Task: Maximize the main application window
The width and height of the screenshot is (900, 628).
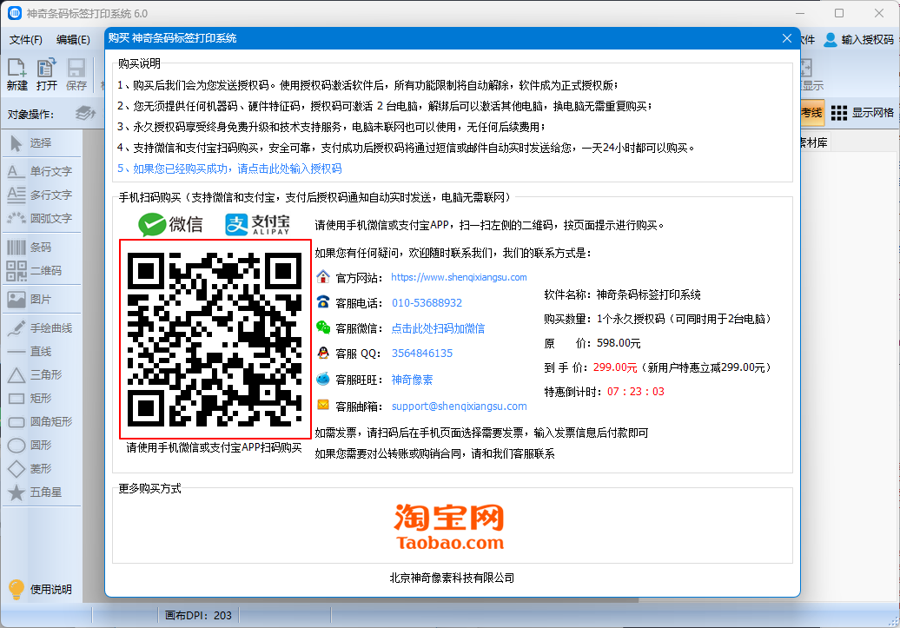Action: [839, 13]
